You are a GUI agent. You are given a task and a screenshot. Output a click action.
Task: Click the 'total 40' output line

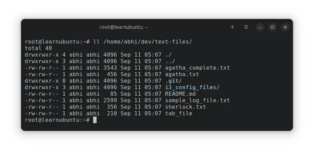pos(38,48)
